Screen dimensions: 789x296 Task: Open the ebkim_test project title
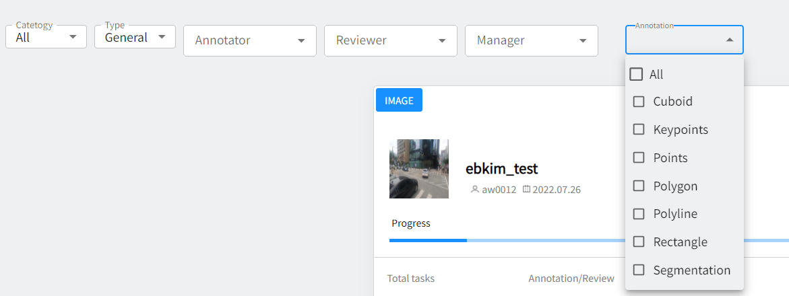coord(501,169)
